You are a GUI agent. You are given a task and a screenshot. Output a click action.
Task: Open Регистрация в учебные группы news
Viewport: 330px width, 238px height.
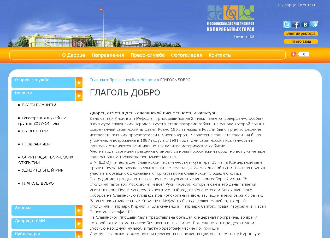coord(42,121)
